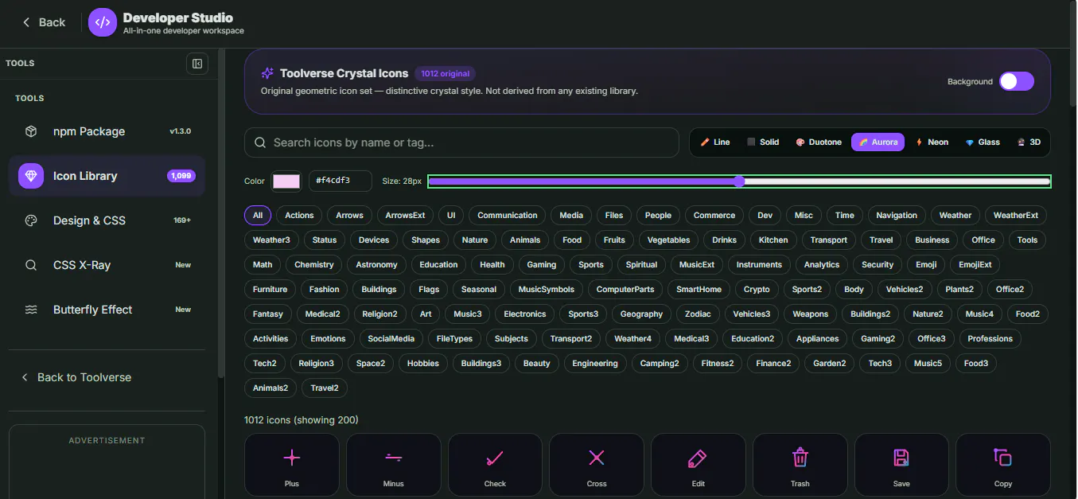This screenshot has height=499, width=1078.
Task: Open CSS X-Ray tool
Action: [107, 265]
